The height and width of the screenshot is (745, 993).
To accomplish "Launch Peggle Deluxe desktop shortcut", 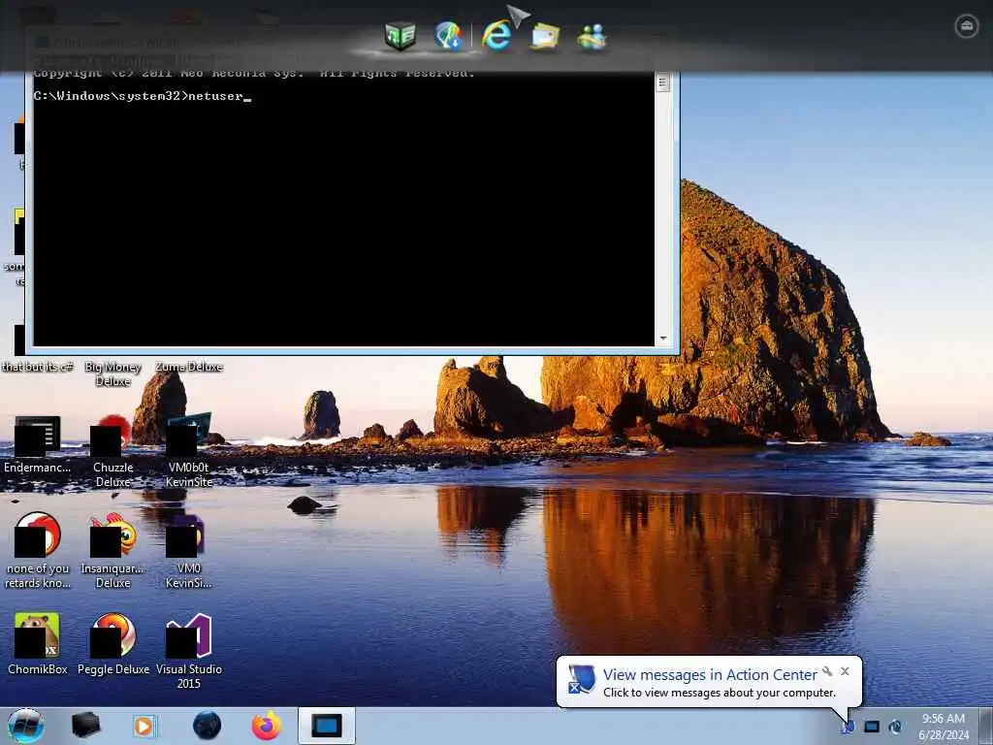I will [x=113, y=644].
